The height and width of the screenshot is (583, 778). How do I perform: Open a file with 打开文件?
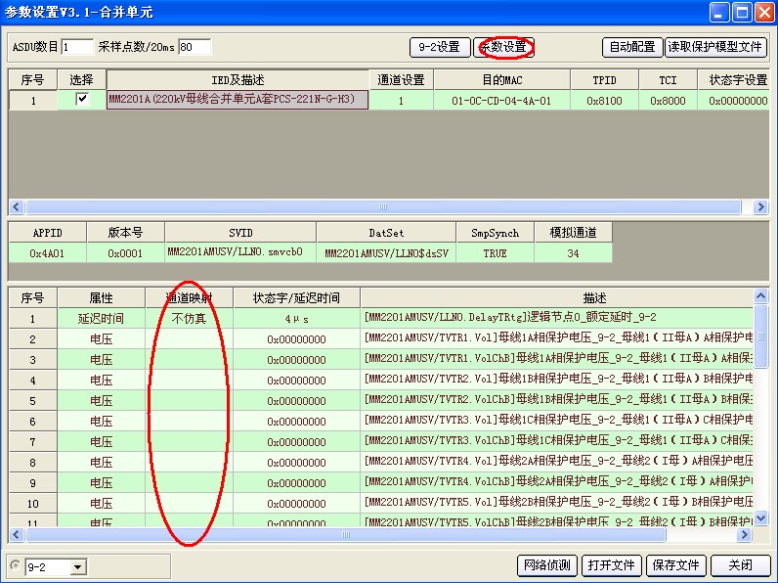612,565
